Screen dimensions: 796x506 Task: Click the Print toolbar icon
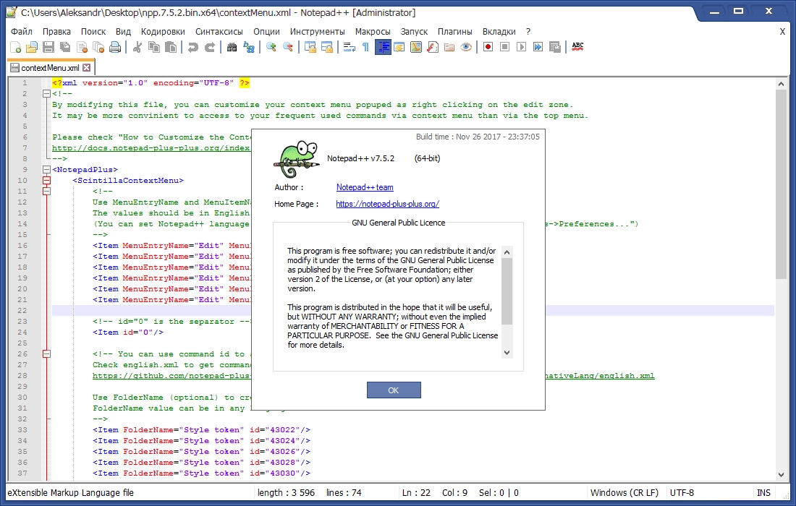point(115,47)
